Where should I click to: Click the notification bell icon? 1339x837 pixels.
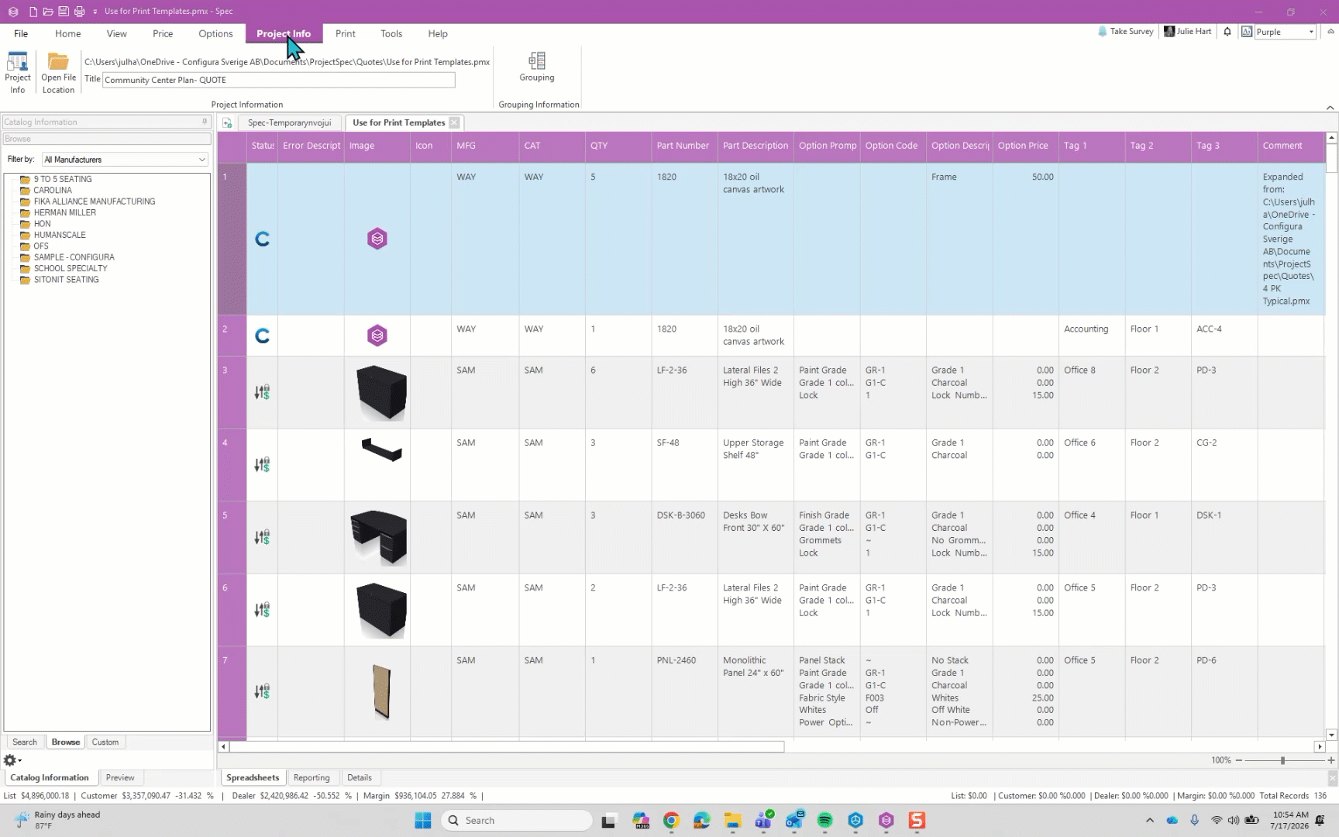[x=1227, y=32]
